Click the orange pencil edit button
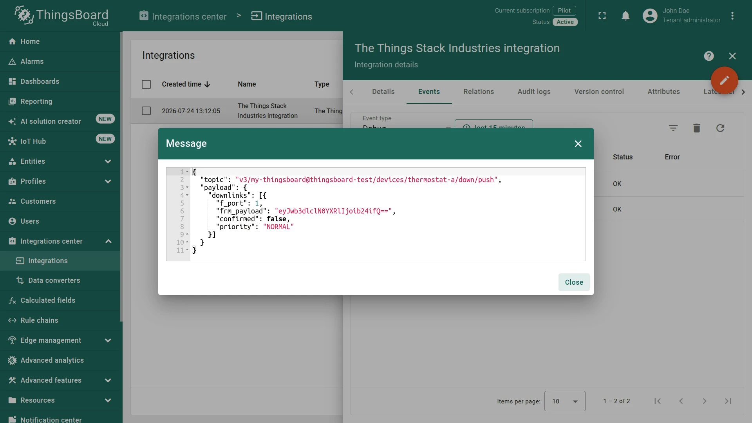Image resolution: width=752 pixels, height=423 pixels. click(724, 80)
